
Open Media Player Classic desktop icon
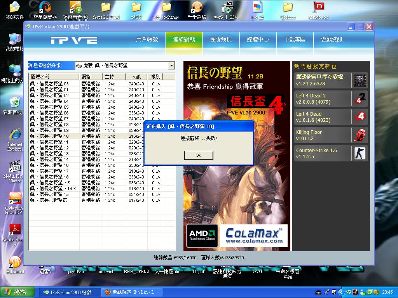[14, 172]
